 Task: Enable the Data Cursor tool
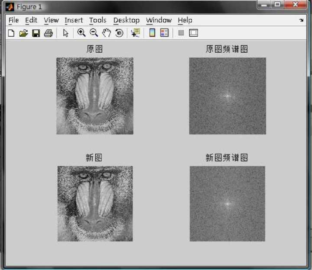tap(136, 33)
